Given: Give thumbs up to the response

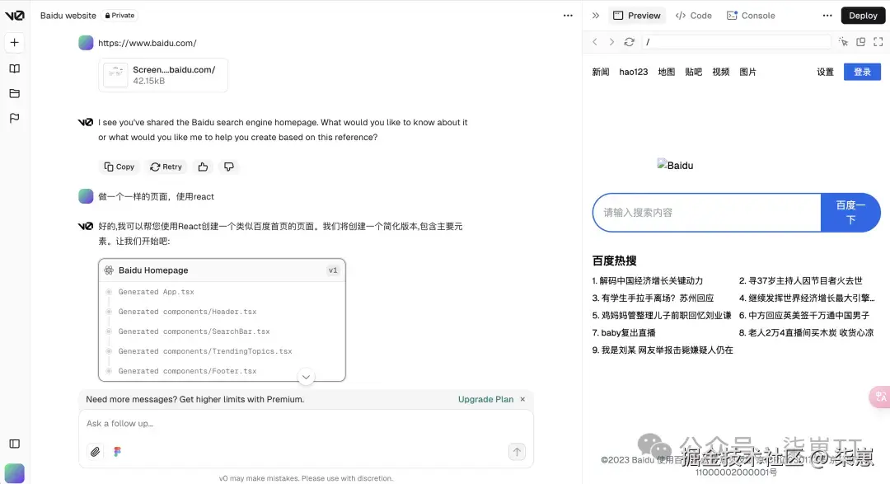Looking at the screenshot, I should point(203,167).
